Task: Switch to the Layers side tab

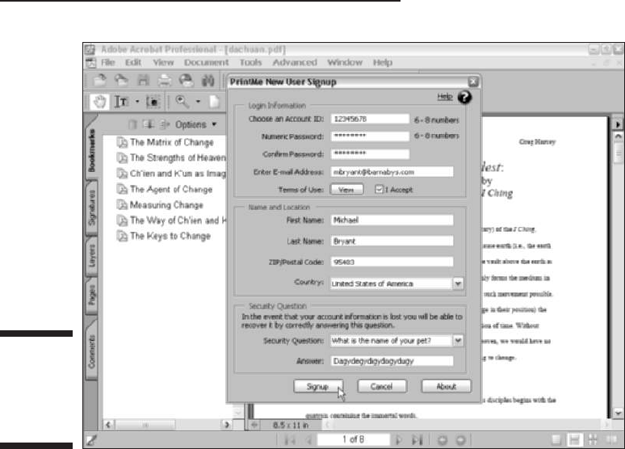Action: 92,256
